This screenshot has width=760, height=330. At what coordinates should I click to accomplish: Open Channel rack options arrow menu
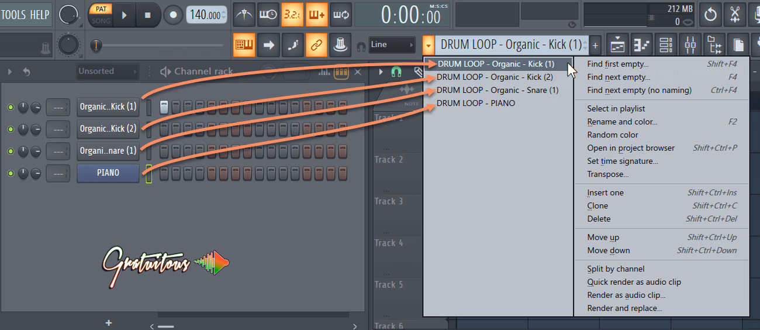[9, 72]
